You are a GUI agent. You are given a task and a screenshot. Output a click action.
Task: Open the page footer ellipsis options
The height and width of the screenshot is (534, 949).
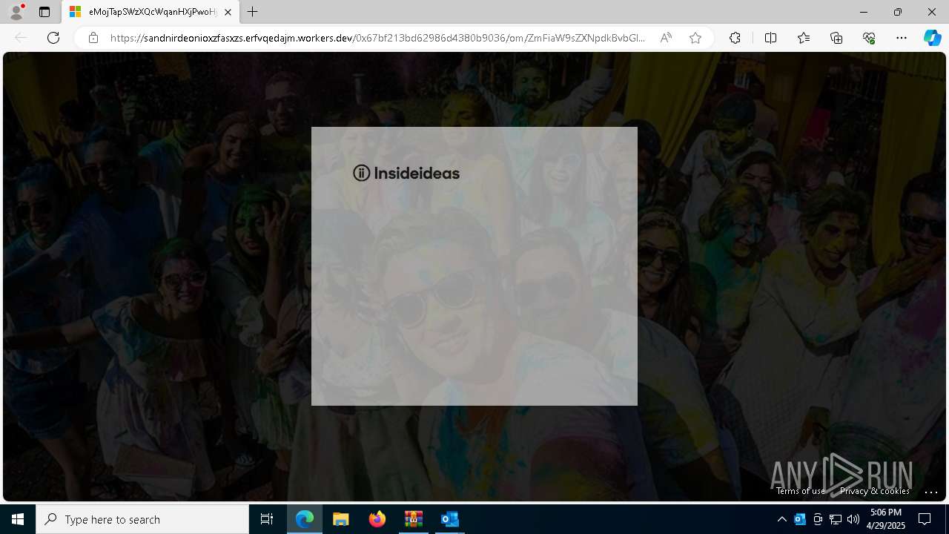[931, 492]
